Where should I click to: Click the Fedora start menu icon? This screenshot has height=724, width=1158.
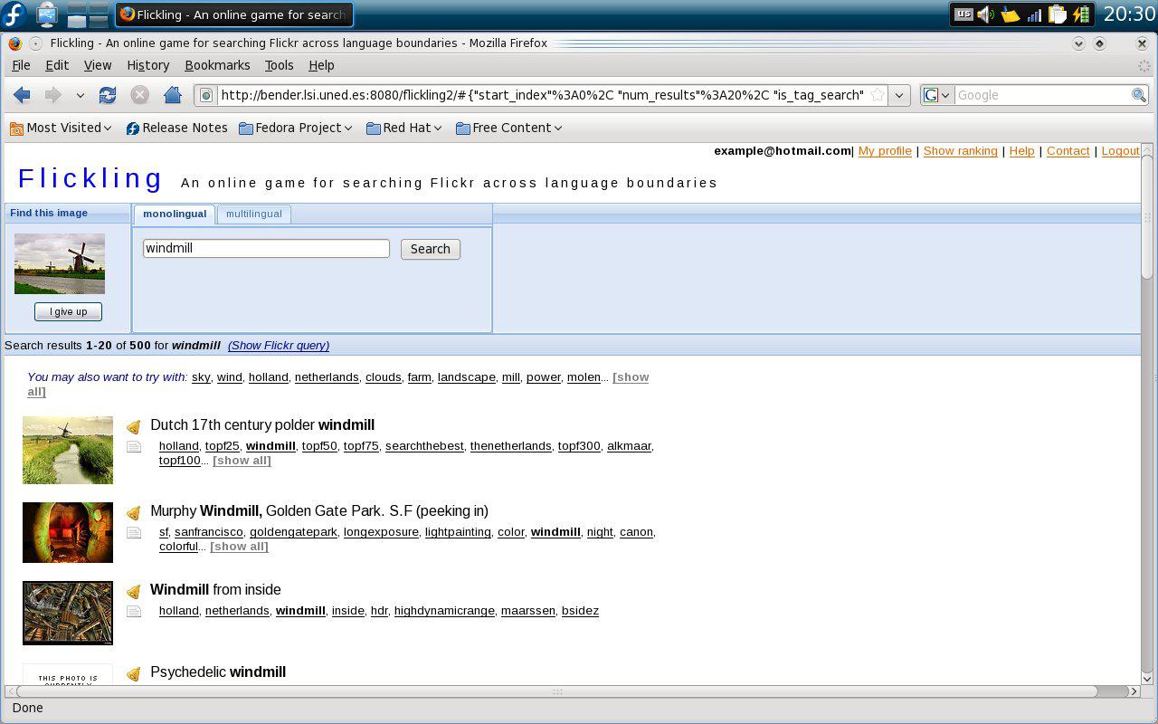pyautogui.click(x=14, y=14)
